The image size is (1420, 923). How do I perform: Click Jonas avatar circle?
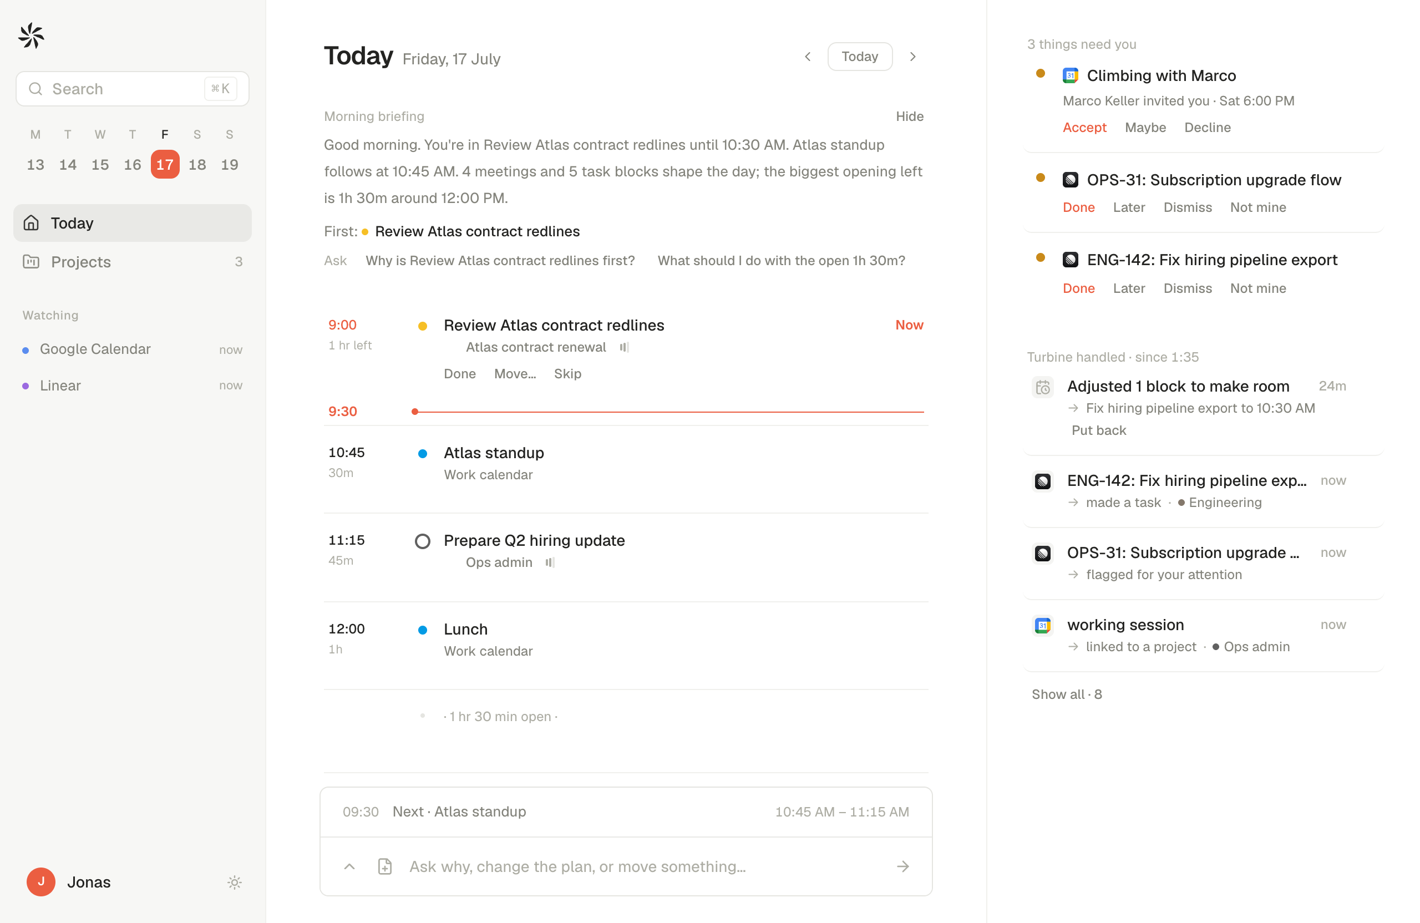pyautogui.click(x=41, y=881)
